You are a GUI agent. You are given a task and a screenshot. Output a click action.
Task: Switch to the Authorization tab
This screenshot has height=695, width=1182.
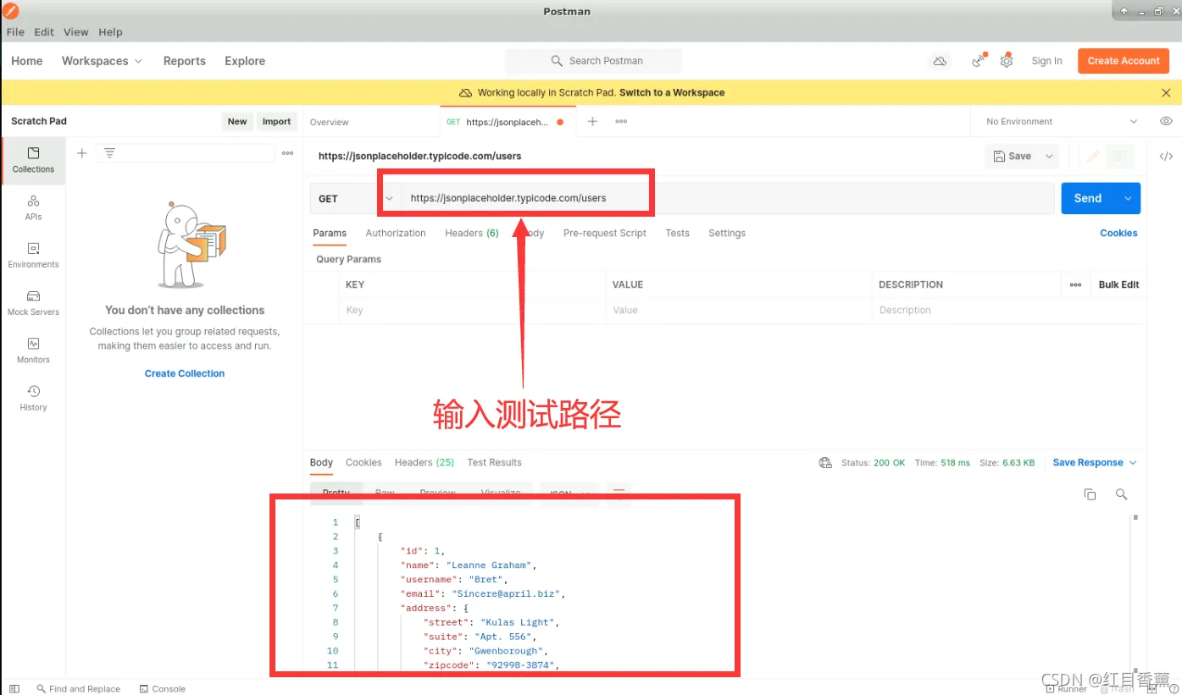pos(396,234)
